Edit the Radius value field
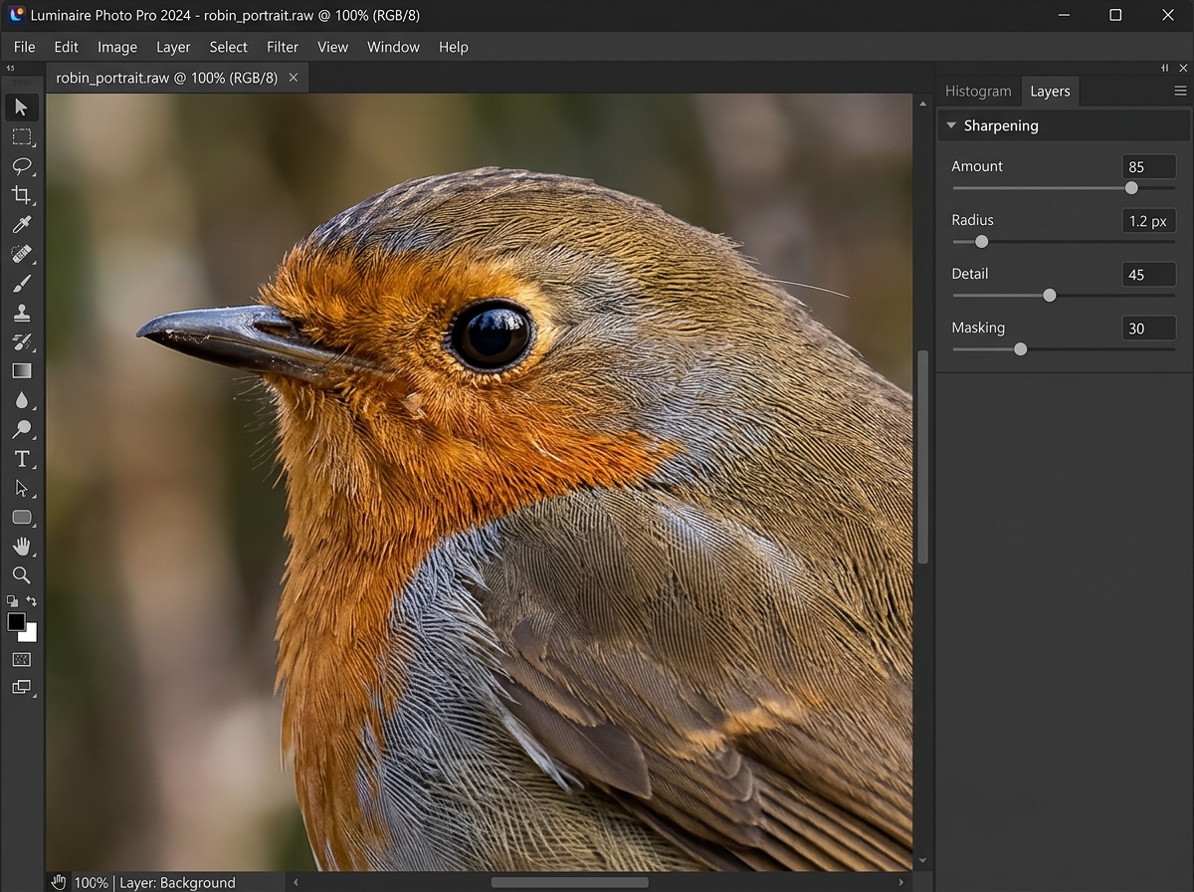Screen dimensions: 1194x892 (x=1148, y=220)
